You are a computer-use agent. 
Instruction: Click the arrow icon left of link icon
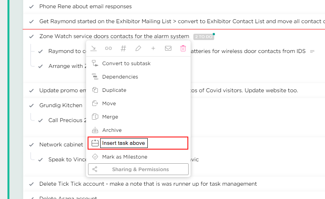click(x=94, y=49)
